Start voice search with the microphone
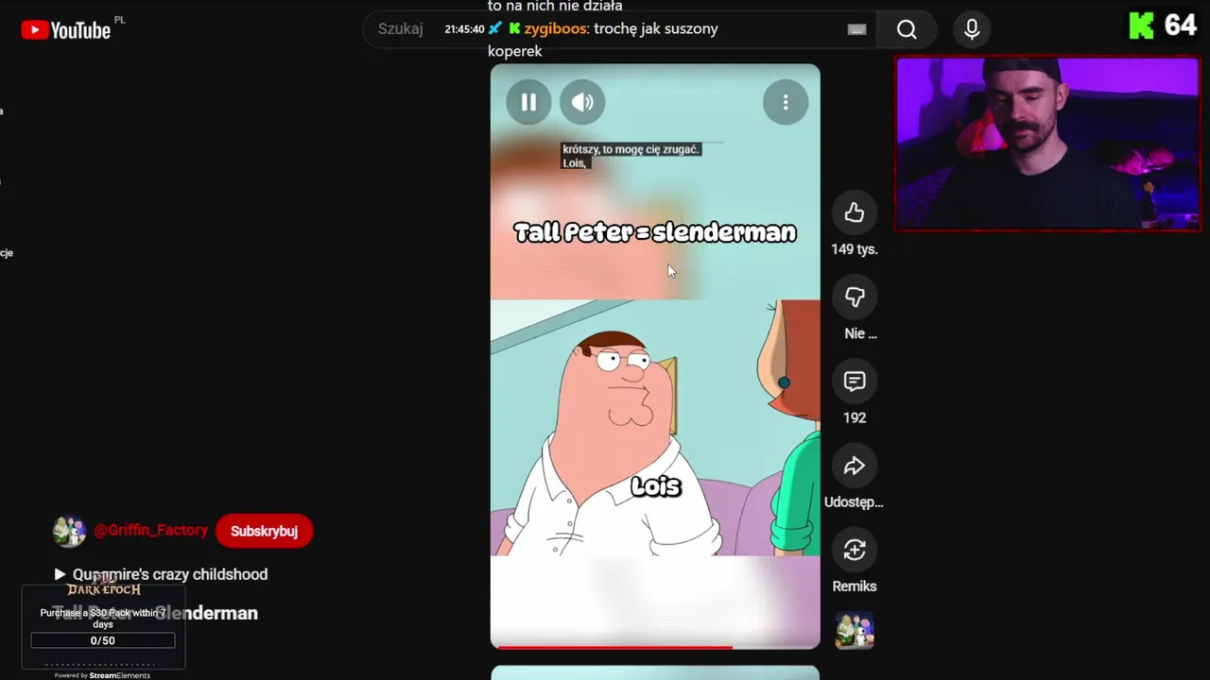 tap(972, 29)
